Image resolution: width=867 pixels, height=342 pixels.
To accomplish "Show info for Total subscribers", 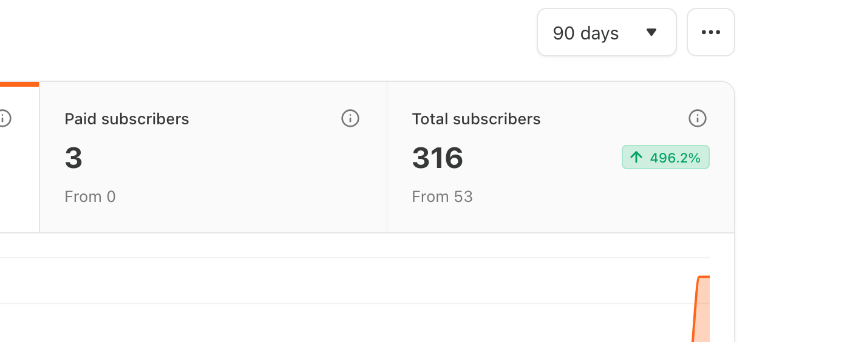I will 698,118.
